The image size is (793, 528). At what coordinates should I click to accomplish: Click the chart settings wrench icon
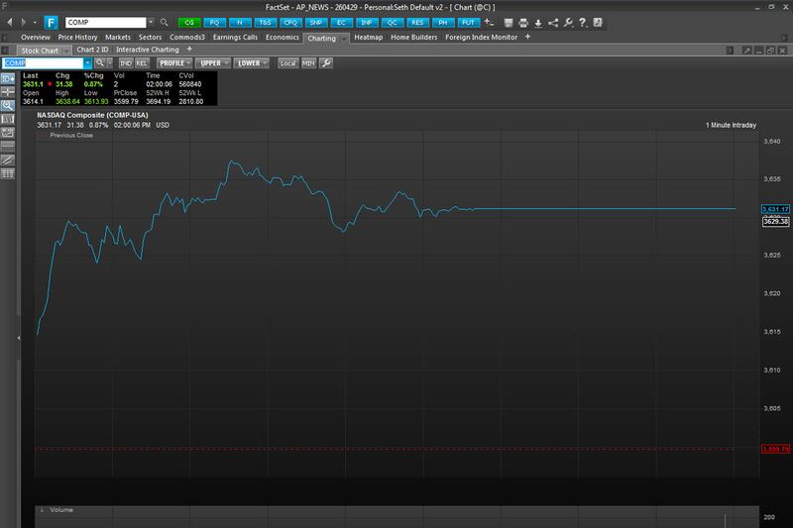click(x=326, y=62)
